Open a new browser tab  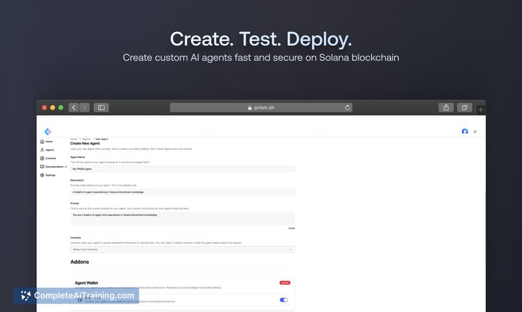click(481, 110)
